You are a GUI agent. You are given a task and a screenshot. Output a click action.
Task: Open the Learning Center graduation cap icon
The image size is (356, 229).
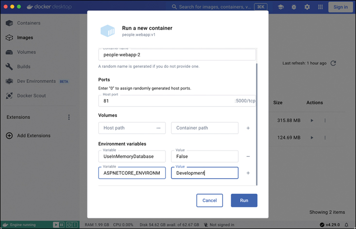coord(281,7)
